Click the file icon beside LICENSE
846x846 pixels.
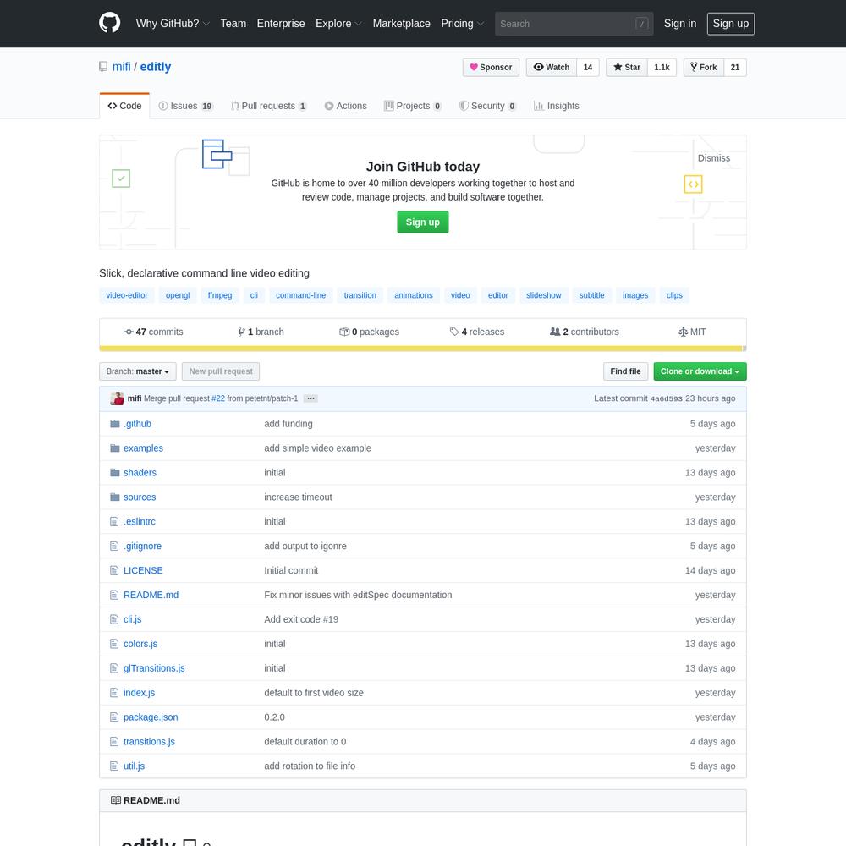click(114, 570)
